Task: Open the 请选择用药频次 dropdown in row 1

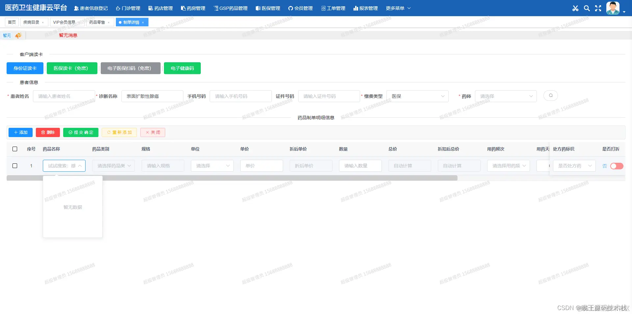Action: [509, 166]
